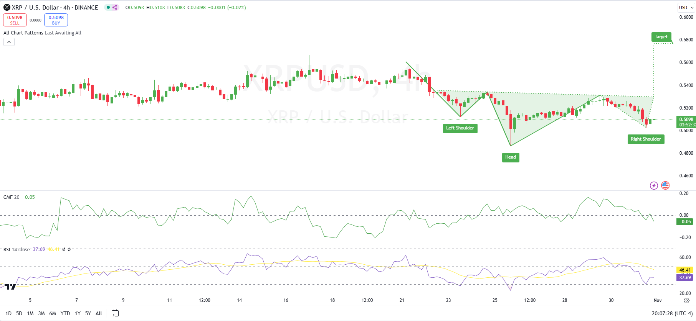This screenshot has width=696, height=321.
Task: Select the 1Y time range
Action: coord(78,313)
